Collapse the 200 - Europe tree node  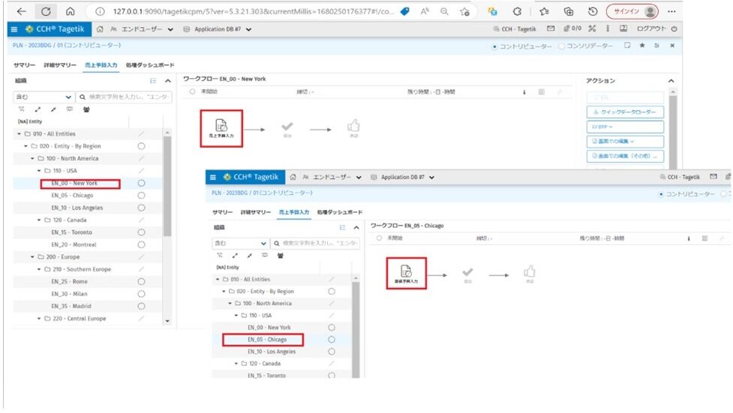33,256
